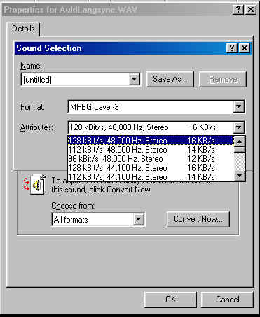Click the Convert Now... button

pyautogui.click(x=198, y=219)
